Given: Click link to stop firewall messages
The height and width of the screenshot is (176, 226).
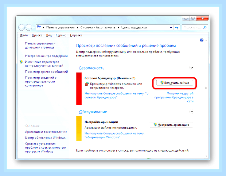Looking at the screenshot, I should 116,95.
